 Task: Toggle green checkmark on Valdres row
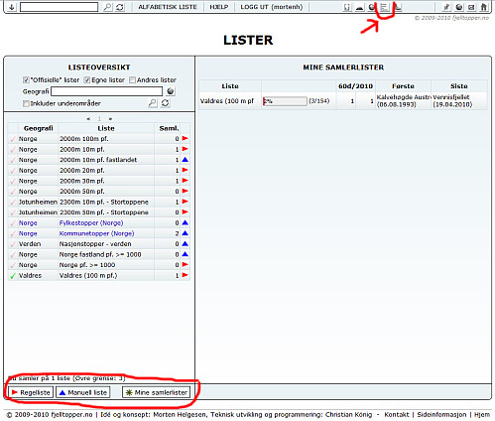coord(13,275)
